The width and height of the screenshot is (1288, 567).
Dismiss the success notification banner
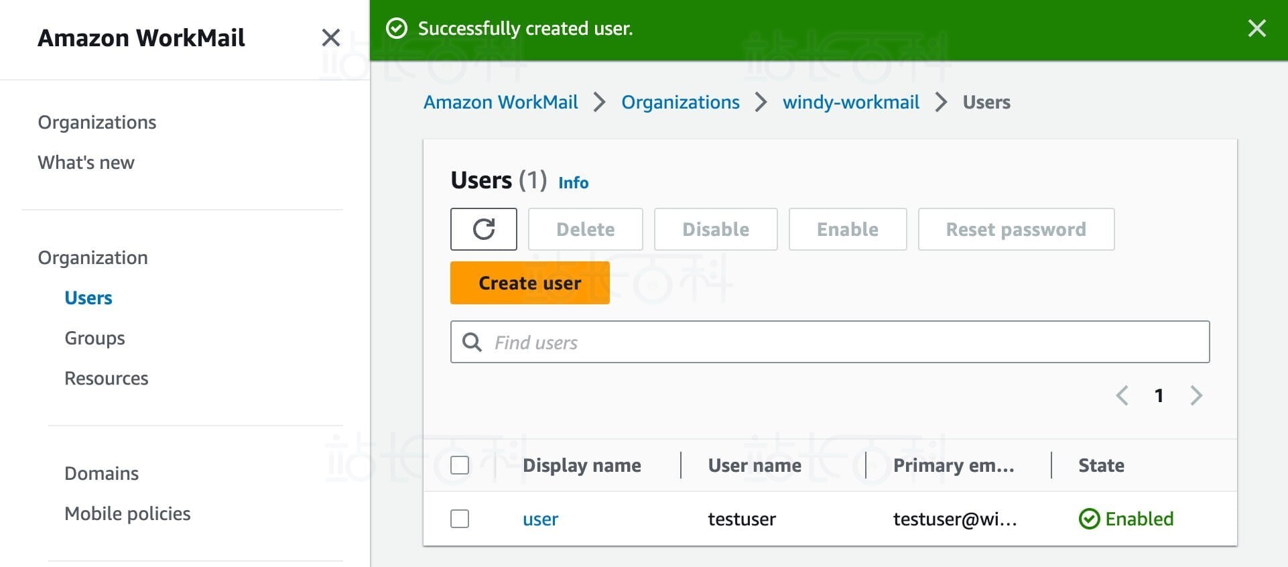click(1257, 28)
